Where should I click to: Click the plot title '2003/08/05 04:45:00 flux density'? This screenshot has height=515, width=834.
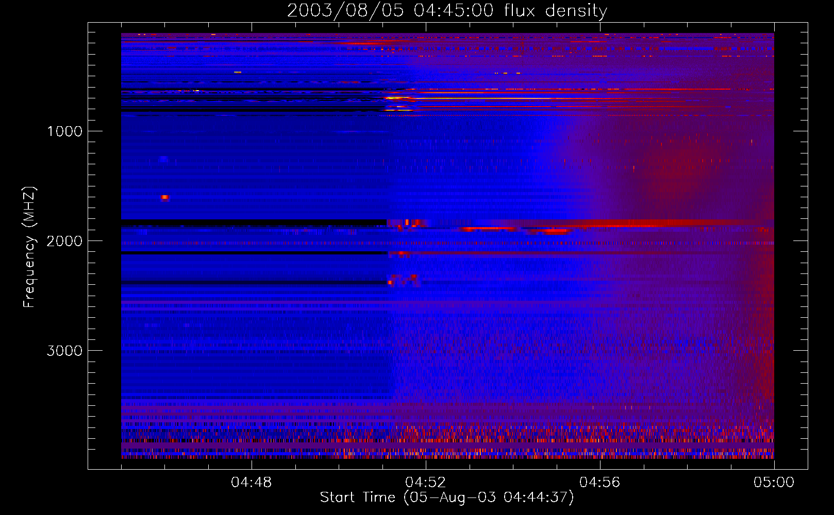(x=447, y=11)
